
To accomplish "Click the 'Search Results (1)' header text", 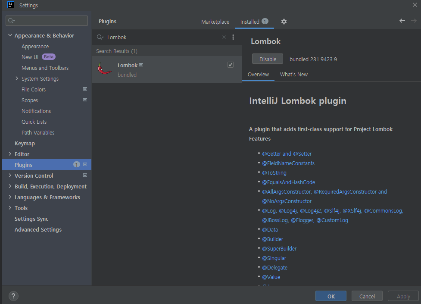I will (116, 51).
